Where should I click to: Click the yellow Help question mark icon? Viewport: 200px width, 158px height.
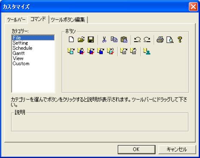point(180,39)
